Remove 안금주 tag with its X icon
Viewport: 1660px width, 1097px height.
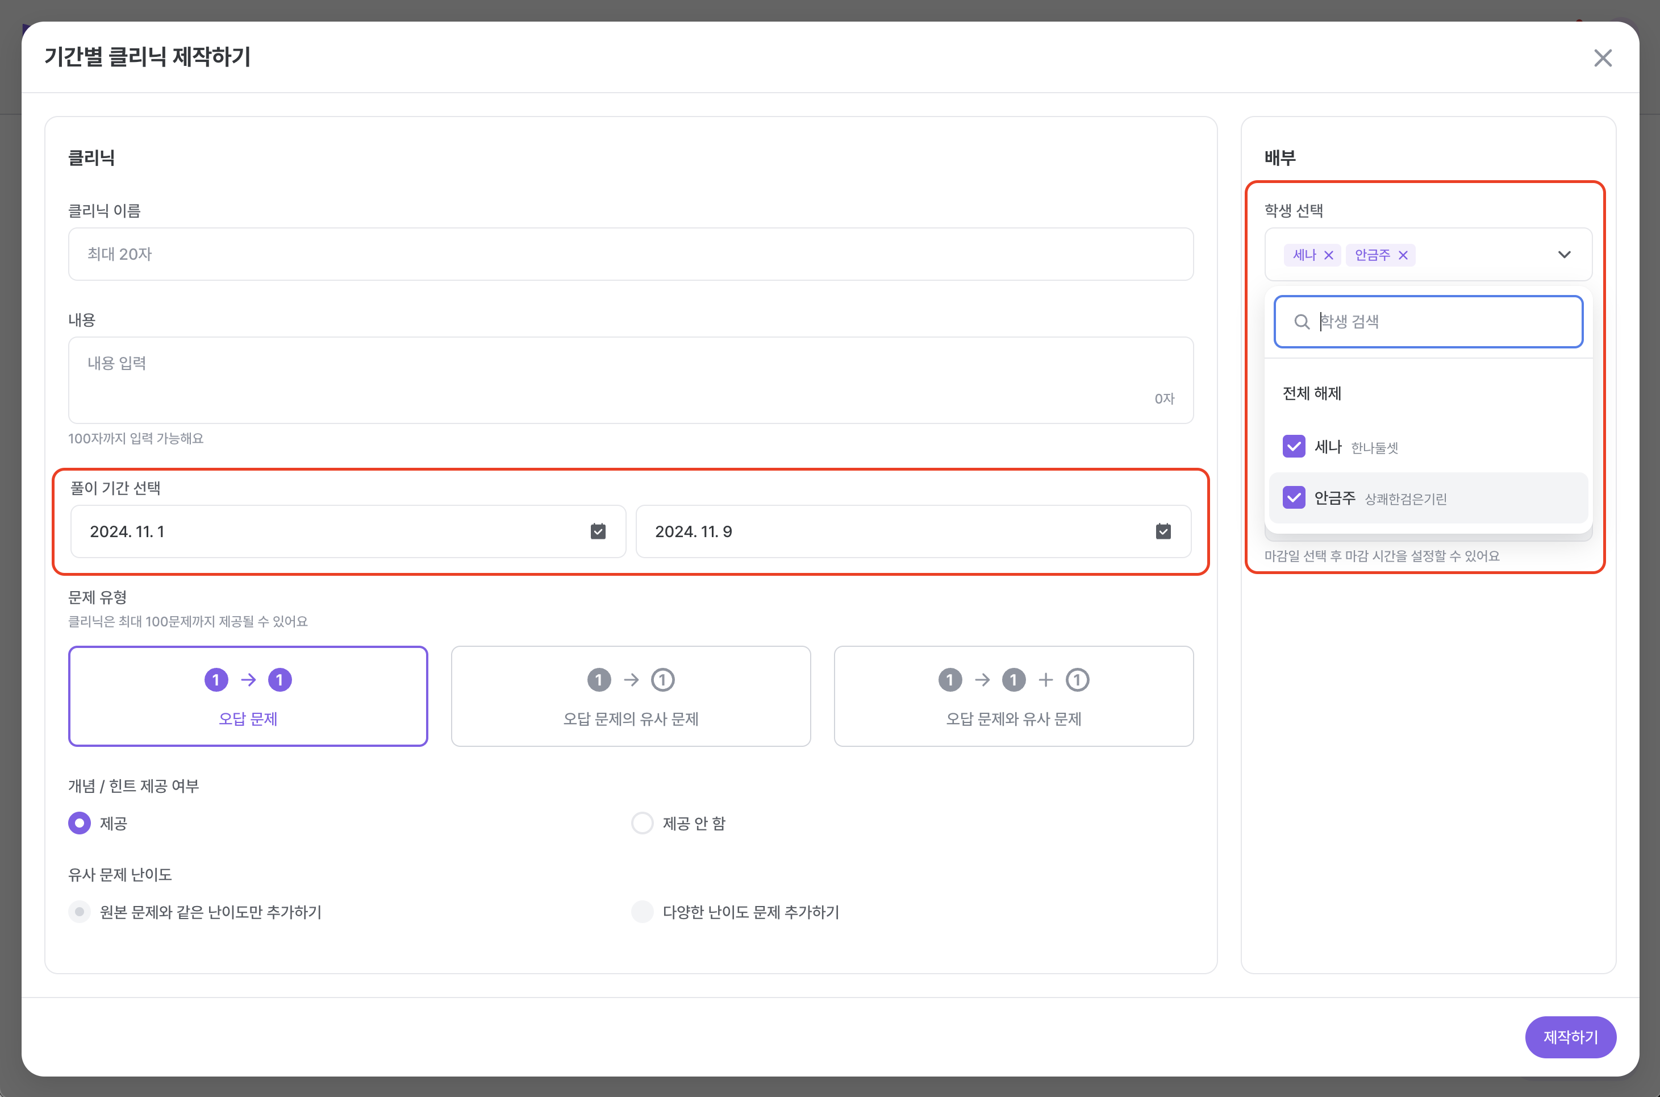tap(1403, 255)
